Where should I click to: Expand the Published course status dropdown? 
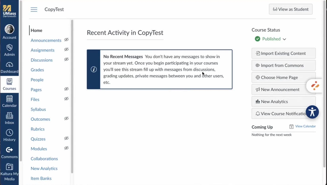coord(271,39)
